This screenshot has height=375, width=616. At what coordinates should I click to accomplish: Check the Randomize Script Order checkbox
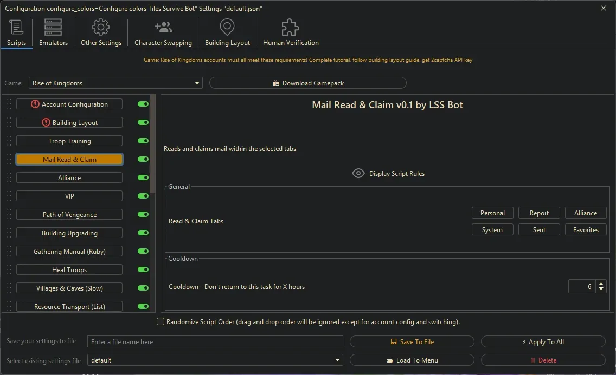point(161,321)
